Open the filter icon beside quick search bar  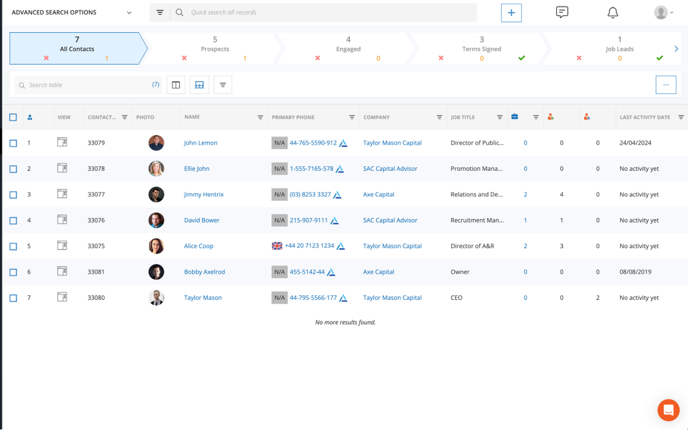tap(160, 12)
